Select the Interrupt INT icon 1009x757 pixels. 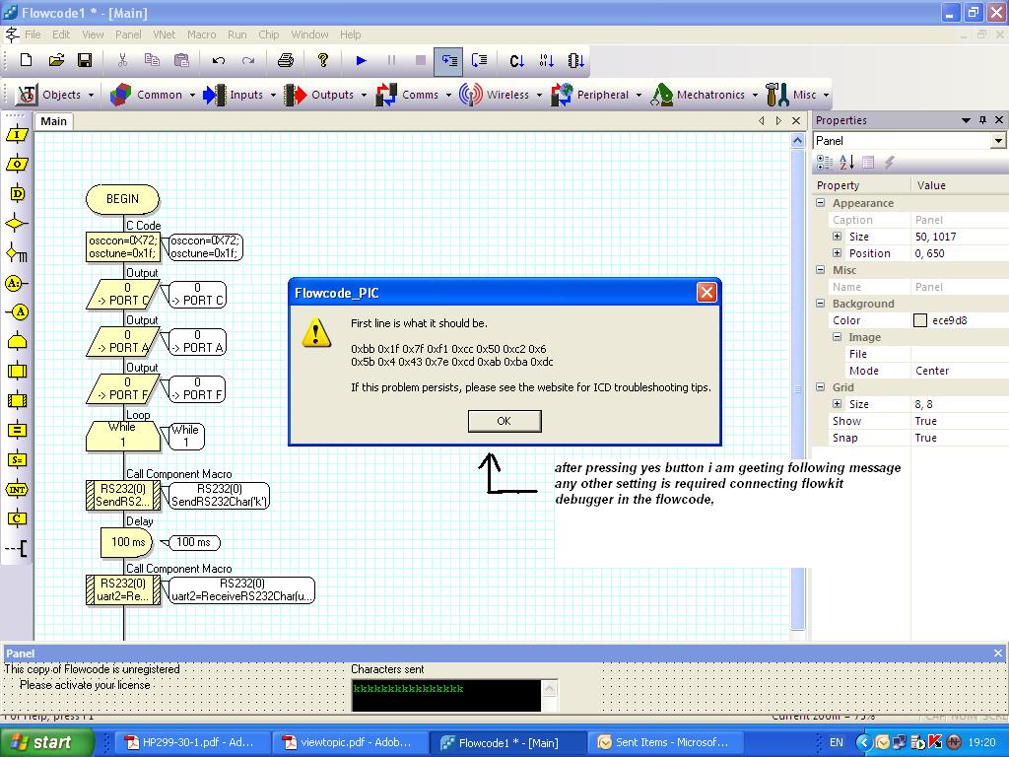pyautogui.click(x=17, y=489)
